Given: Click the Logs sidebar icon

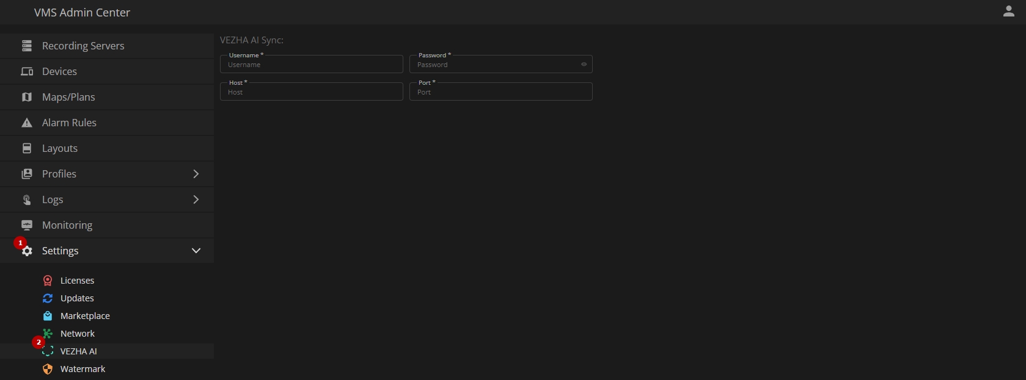Looking at the screenshot, I should 27,199.
